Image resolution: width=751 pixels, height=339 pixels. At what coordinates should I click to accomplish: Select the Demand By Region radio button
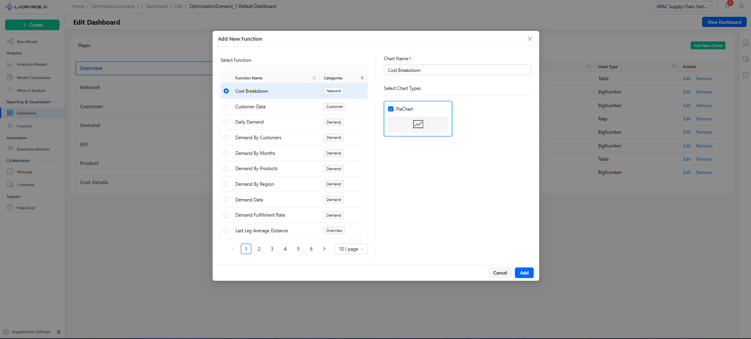click(x=226, y=184)
